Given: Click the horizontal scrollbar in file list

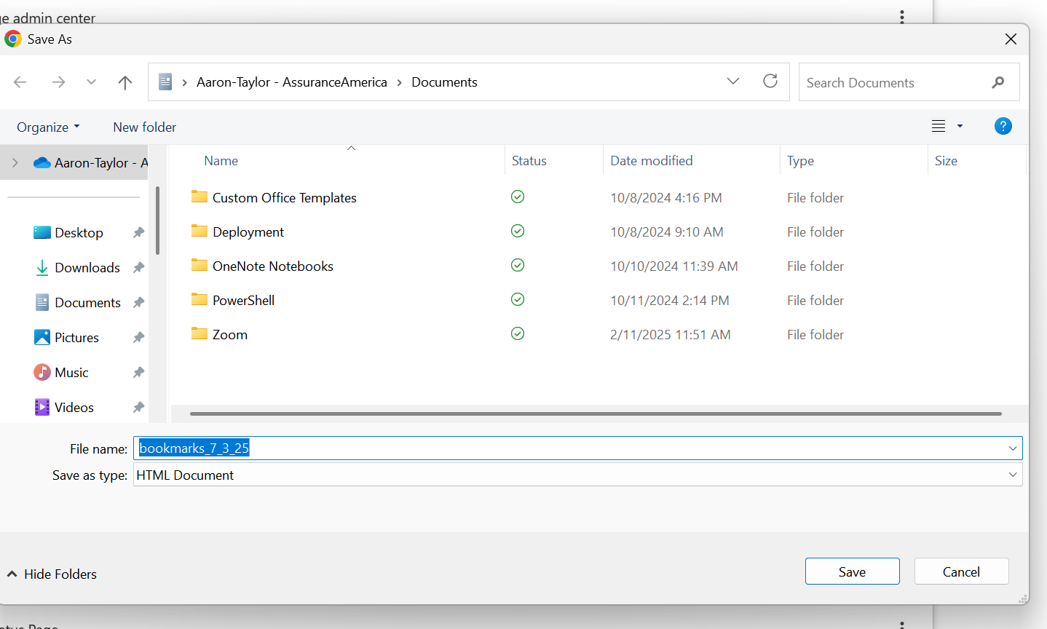Looking at the screenshot, I should click(595, 414).
